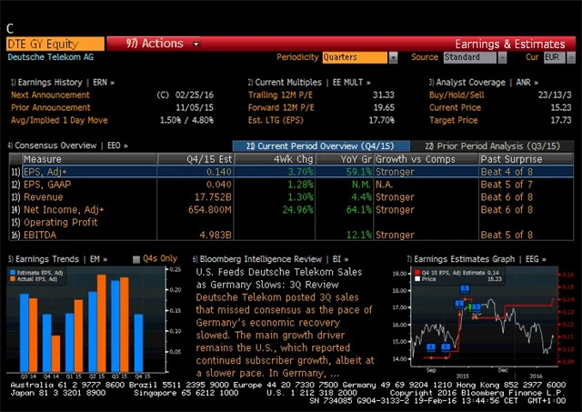Image resolution: width=582 pixels, height=412 pixels.
Task: Click the arrow button beside Standard source
Action: coord(502,57)
